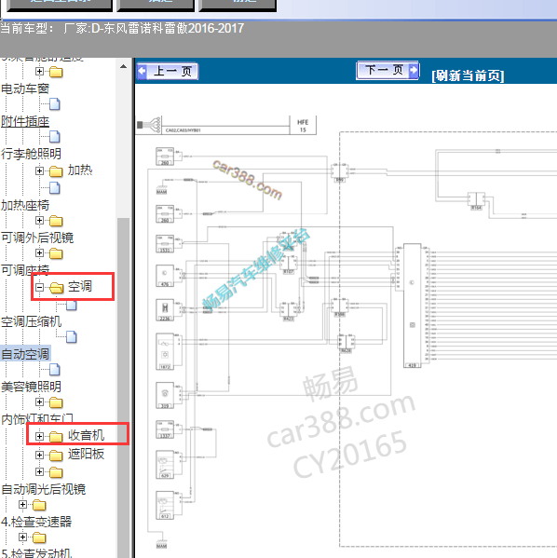Open the 附件插座 underlined link
The height and width of the screenshot is (558, 557).
point(25,121)
